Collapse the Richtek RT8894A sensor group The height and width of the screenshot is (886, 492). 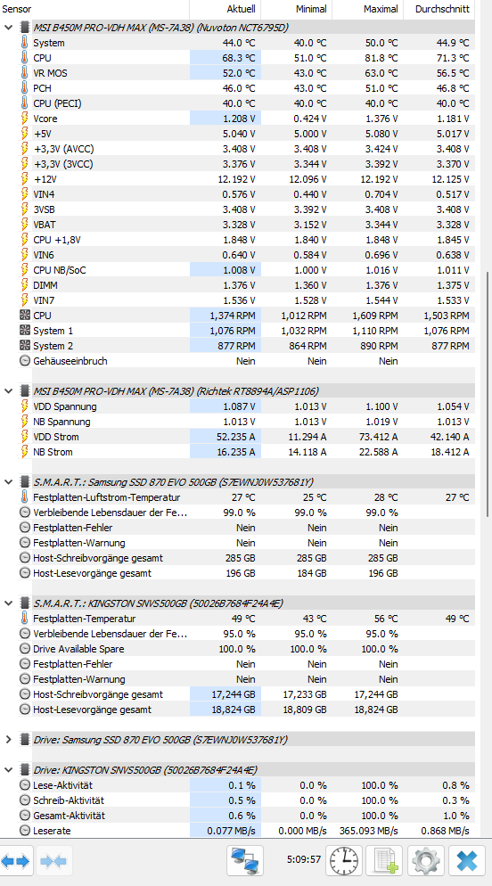(9, 391)
